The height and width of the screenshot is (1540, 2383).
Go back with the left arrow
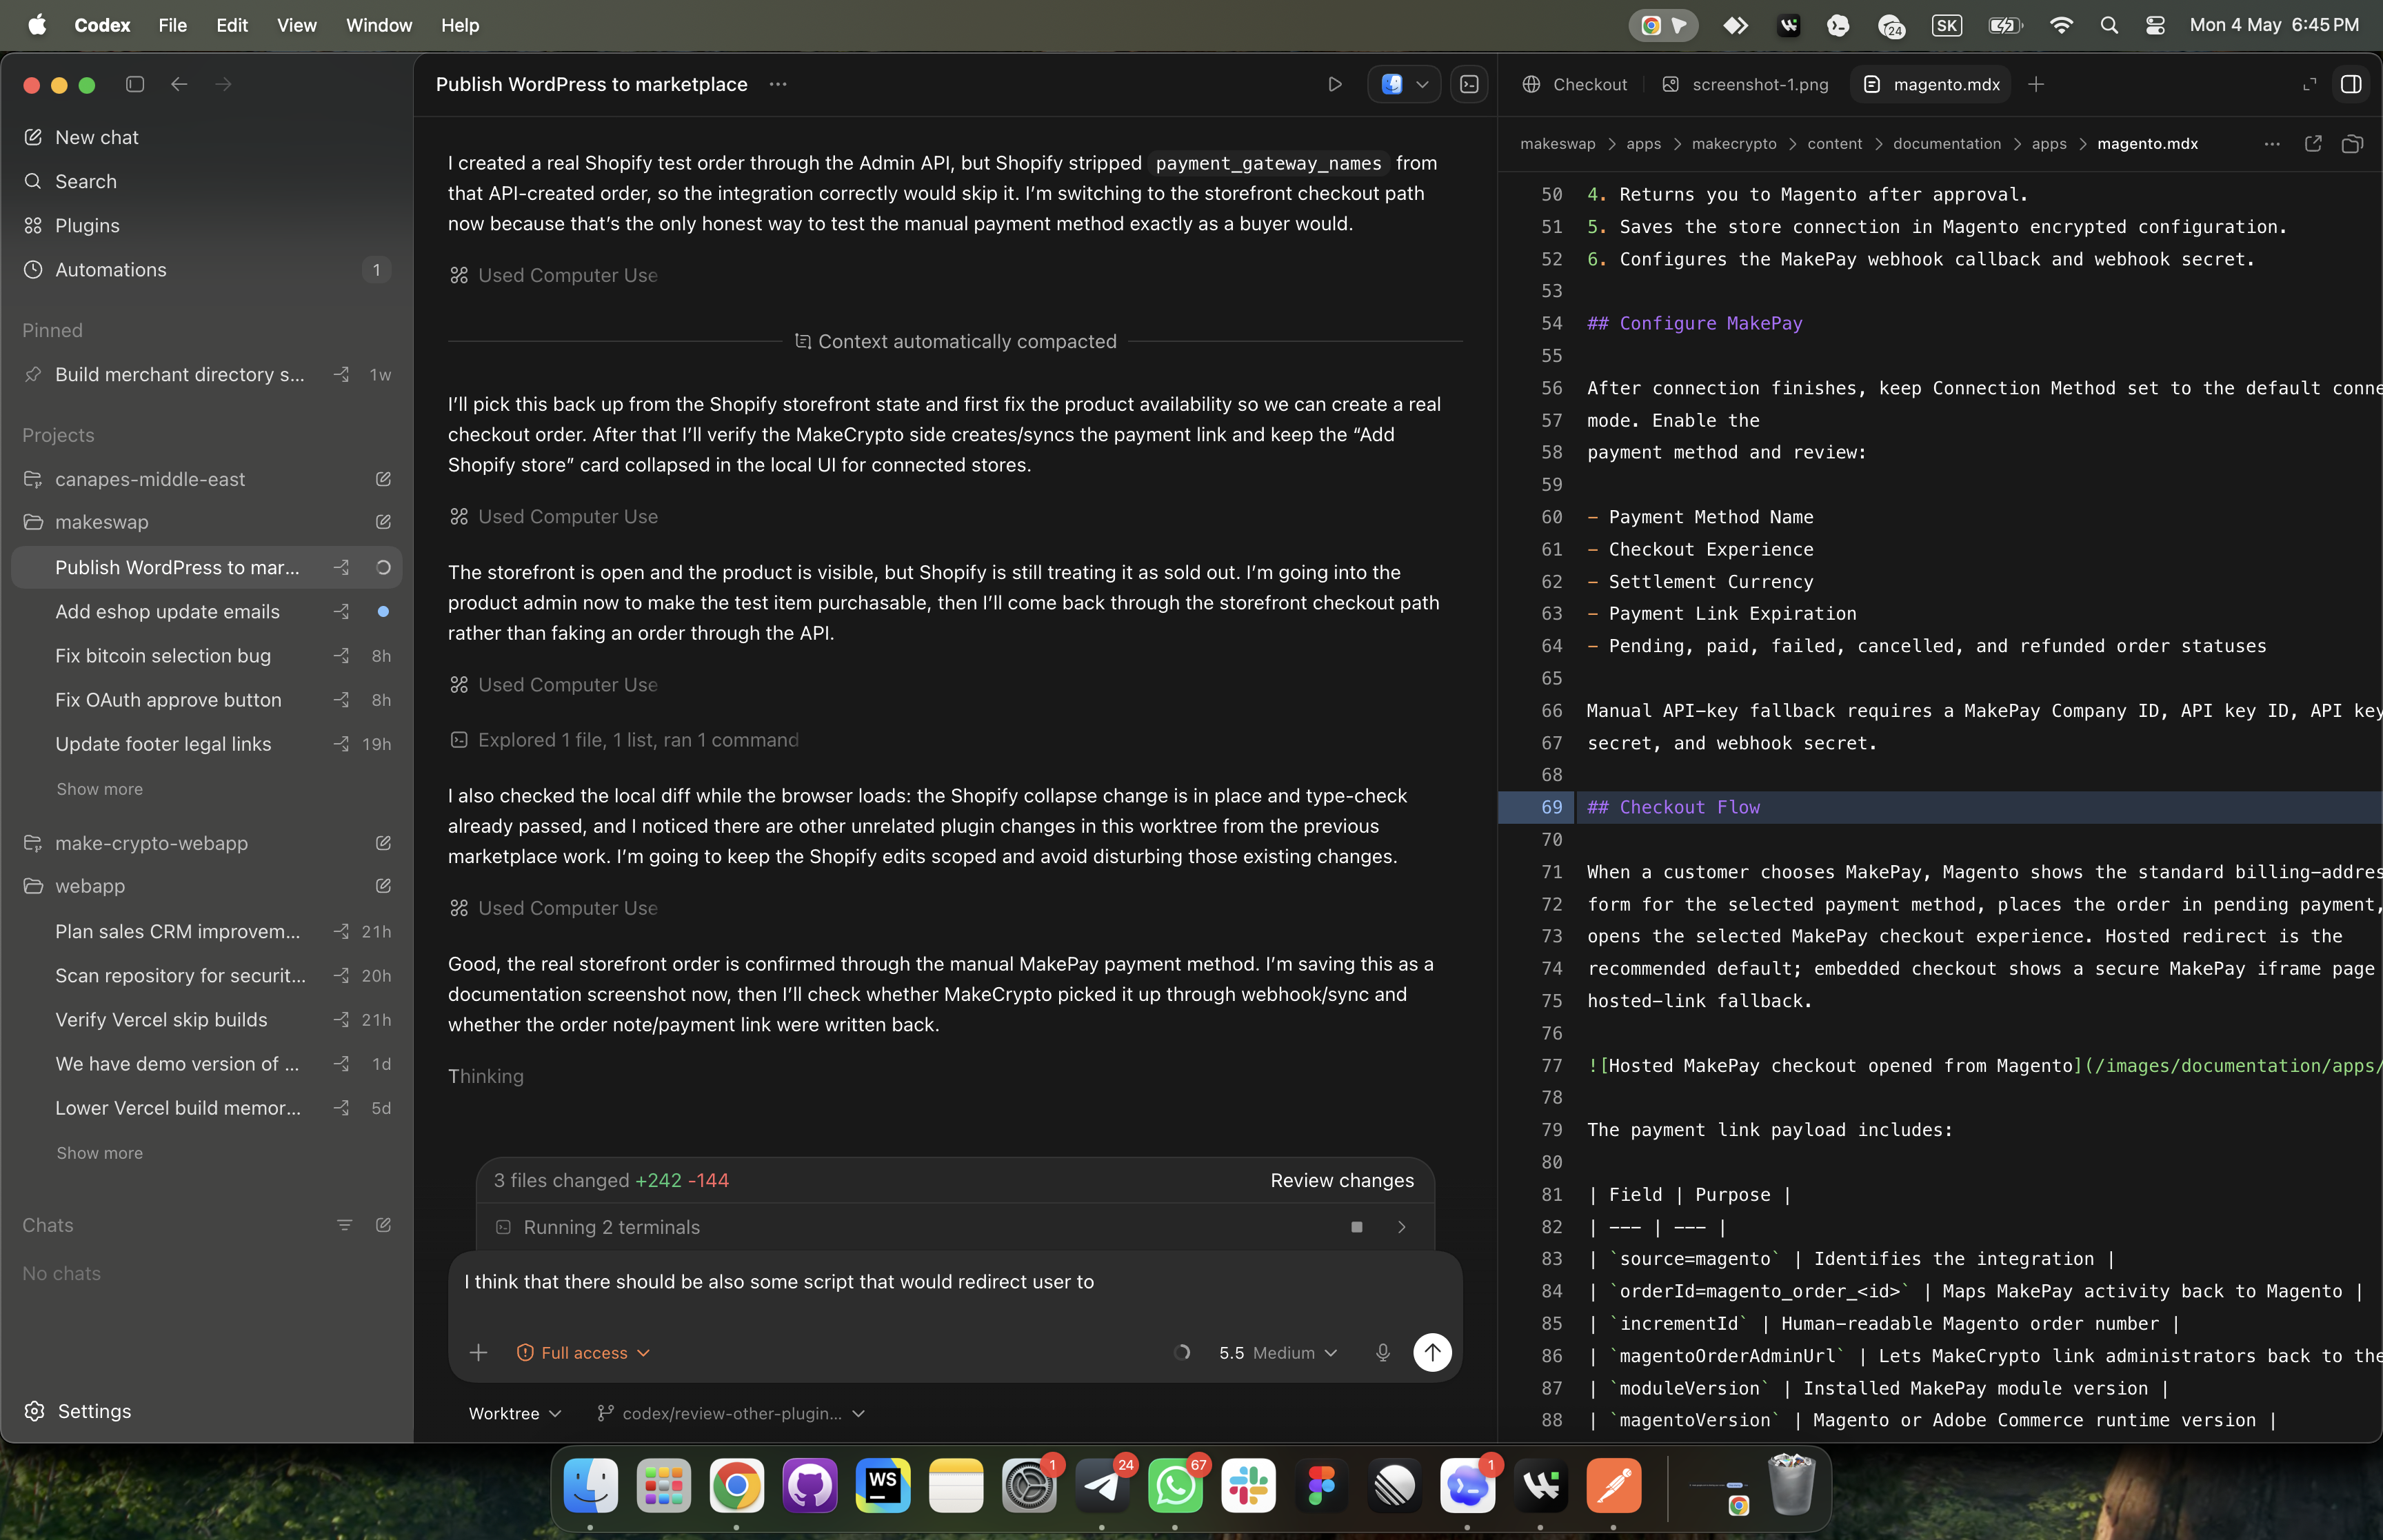(x=179, y=85)
